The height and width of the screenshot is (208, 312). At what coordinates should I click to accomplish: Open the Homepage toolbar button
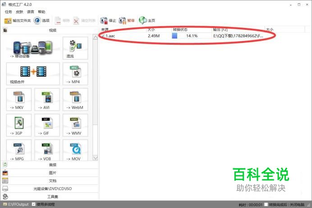tap(147, 20)
